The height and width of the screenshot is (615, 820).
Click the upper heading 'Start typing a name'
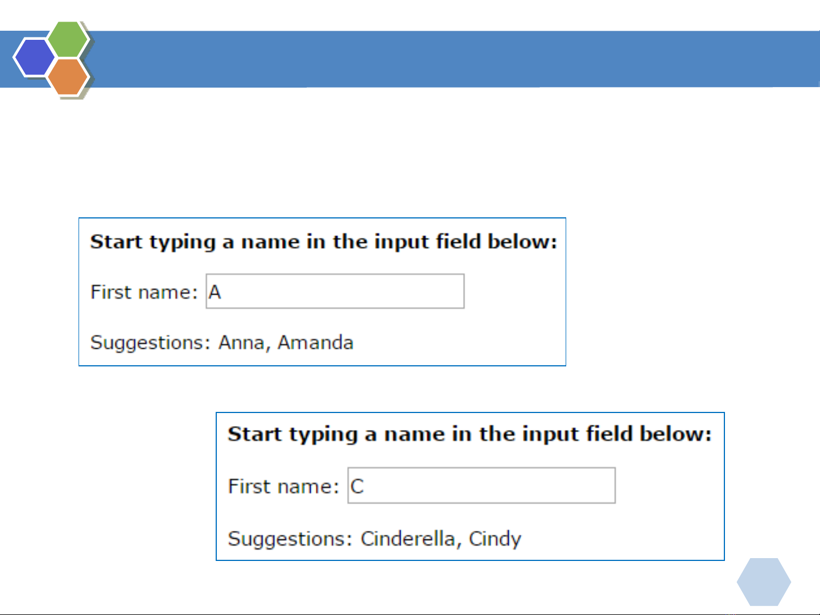[323, 242]
